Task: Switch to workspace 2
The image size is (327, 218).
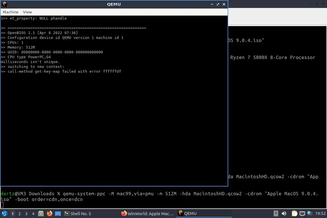Action: point(19,214)
